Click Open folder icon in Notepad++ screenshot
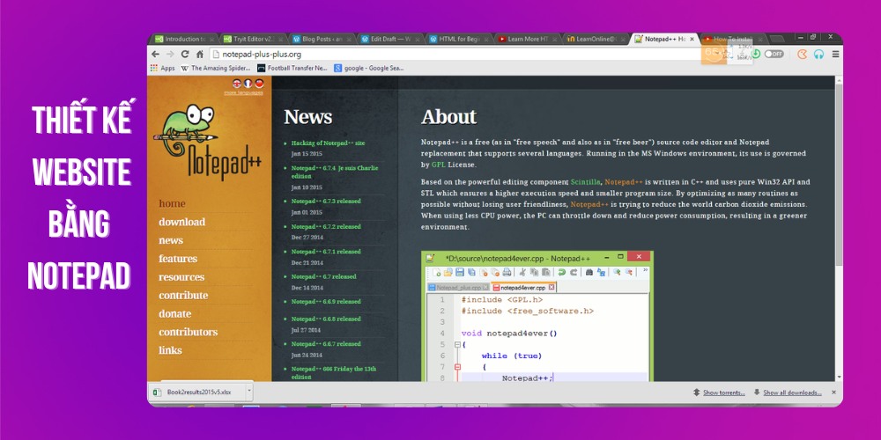Screen dimensions: 881x440 [448, 272]
